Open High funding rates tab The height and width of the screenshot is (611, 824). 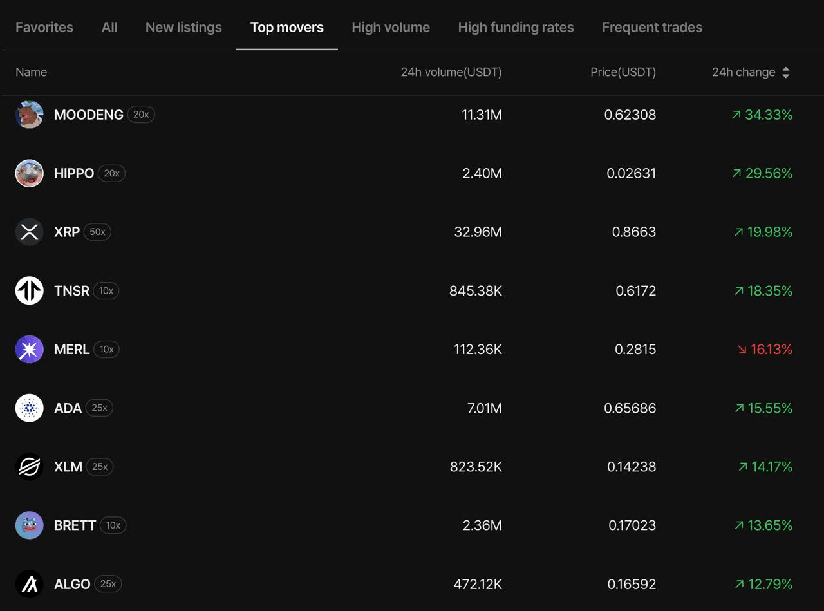516,27
